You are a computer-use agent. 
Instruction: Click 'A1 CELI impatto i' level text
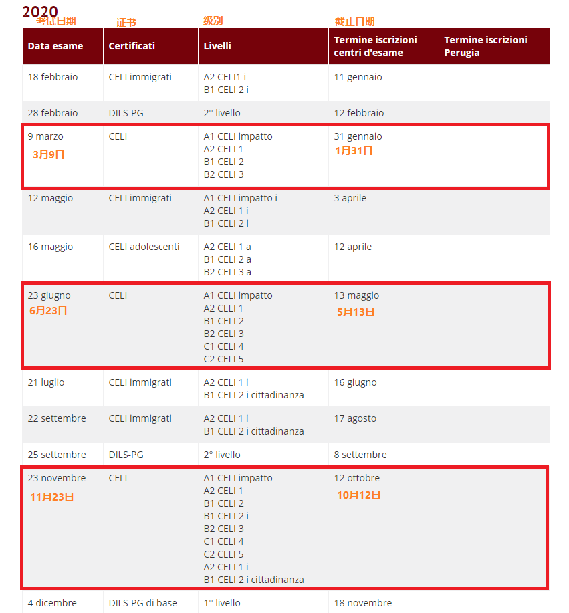click(x=240, y=199)
